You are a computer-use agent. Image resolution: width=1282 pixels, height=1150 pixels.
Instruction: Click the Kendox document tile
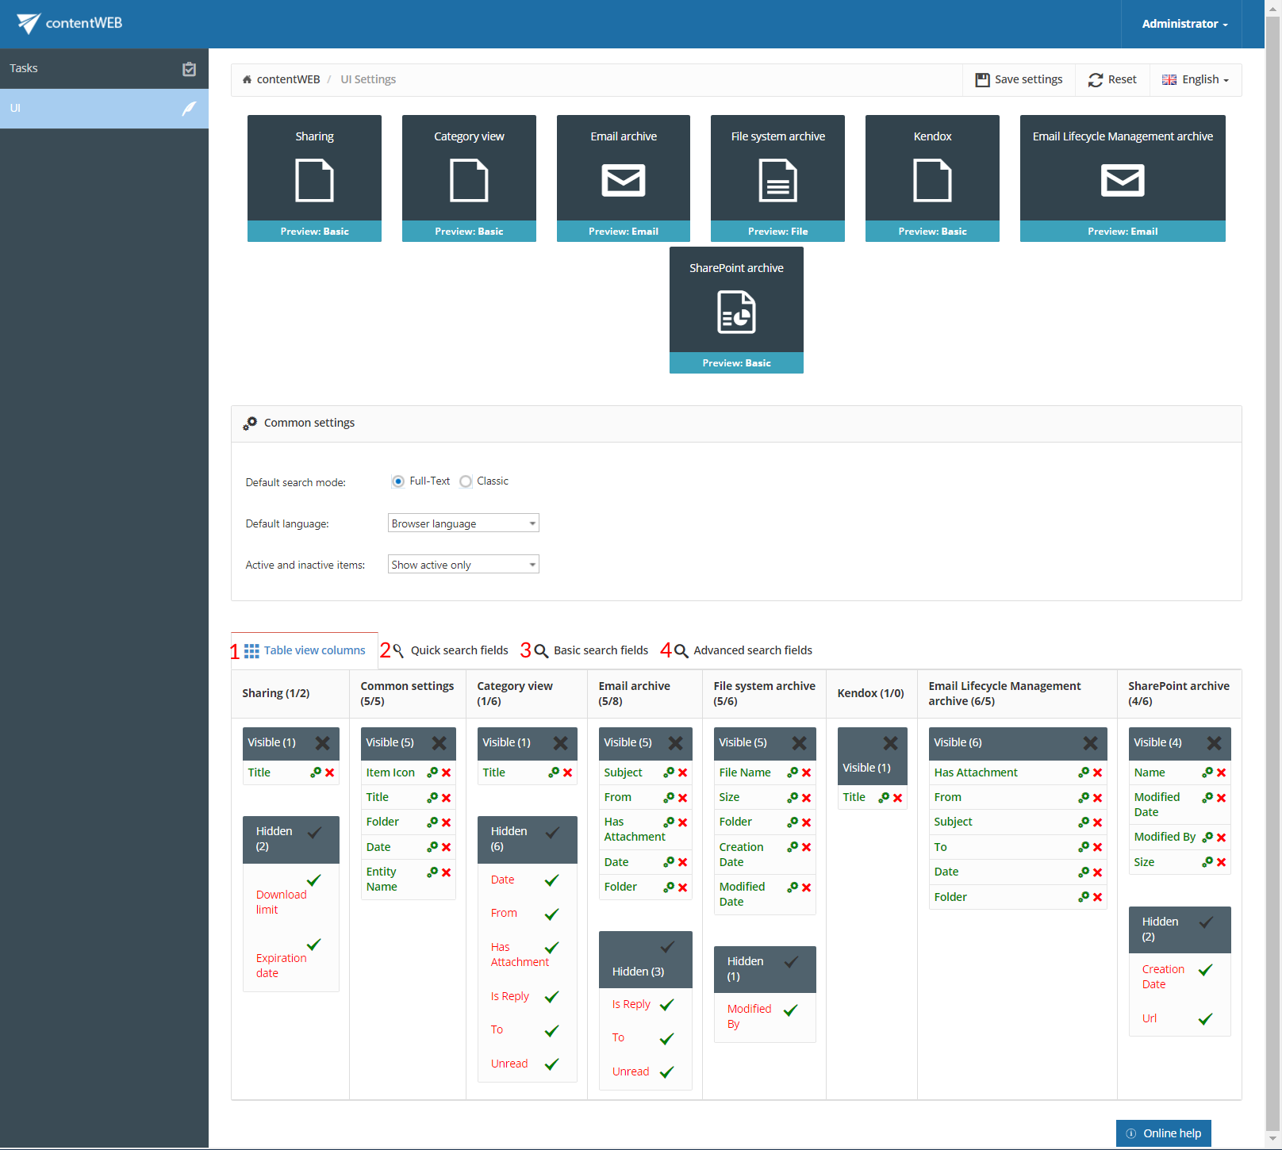point(932,178)
